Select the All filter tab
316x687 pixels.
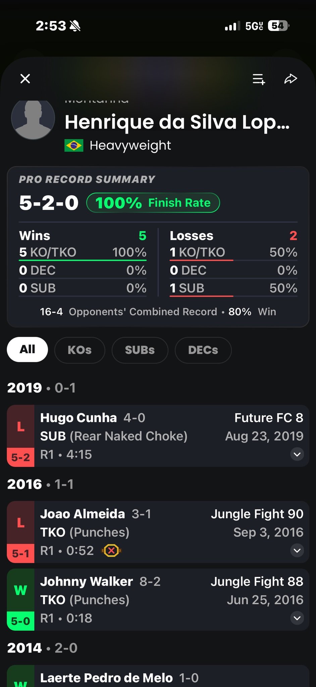click(27, 350)
